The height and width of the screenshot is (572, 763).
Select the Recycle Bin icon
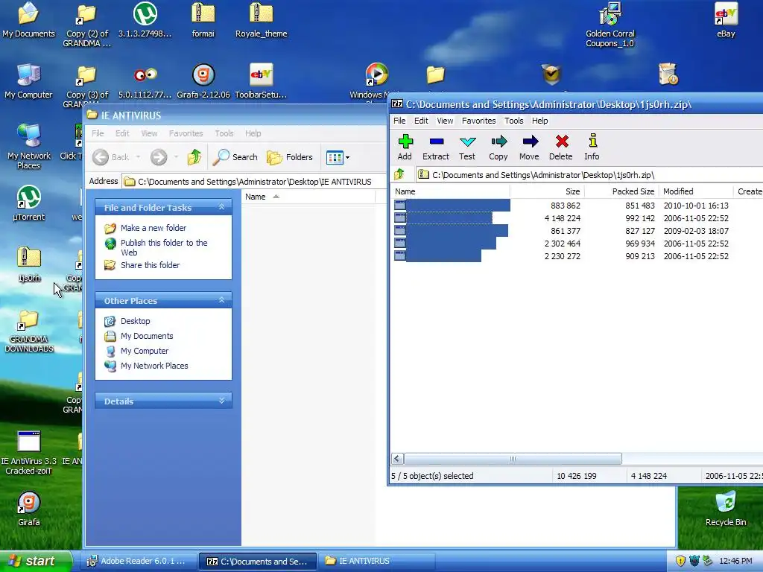[x=726, y=508]
